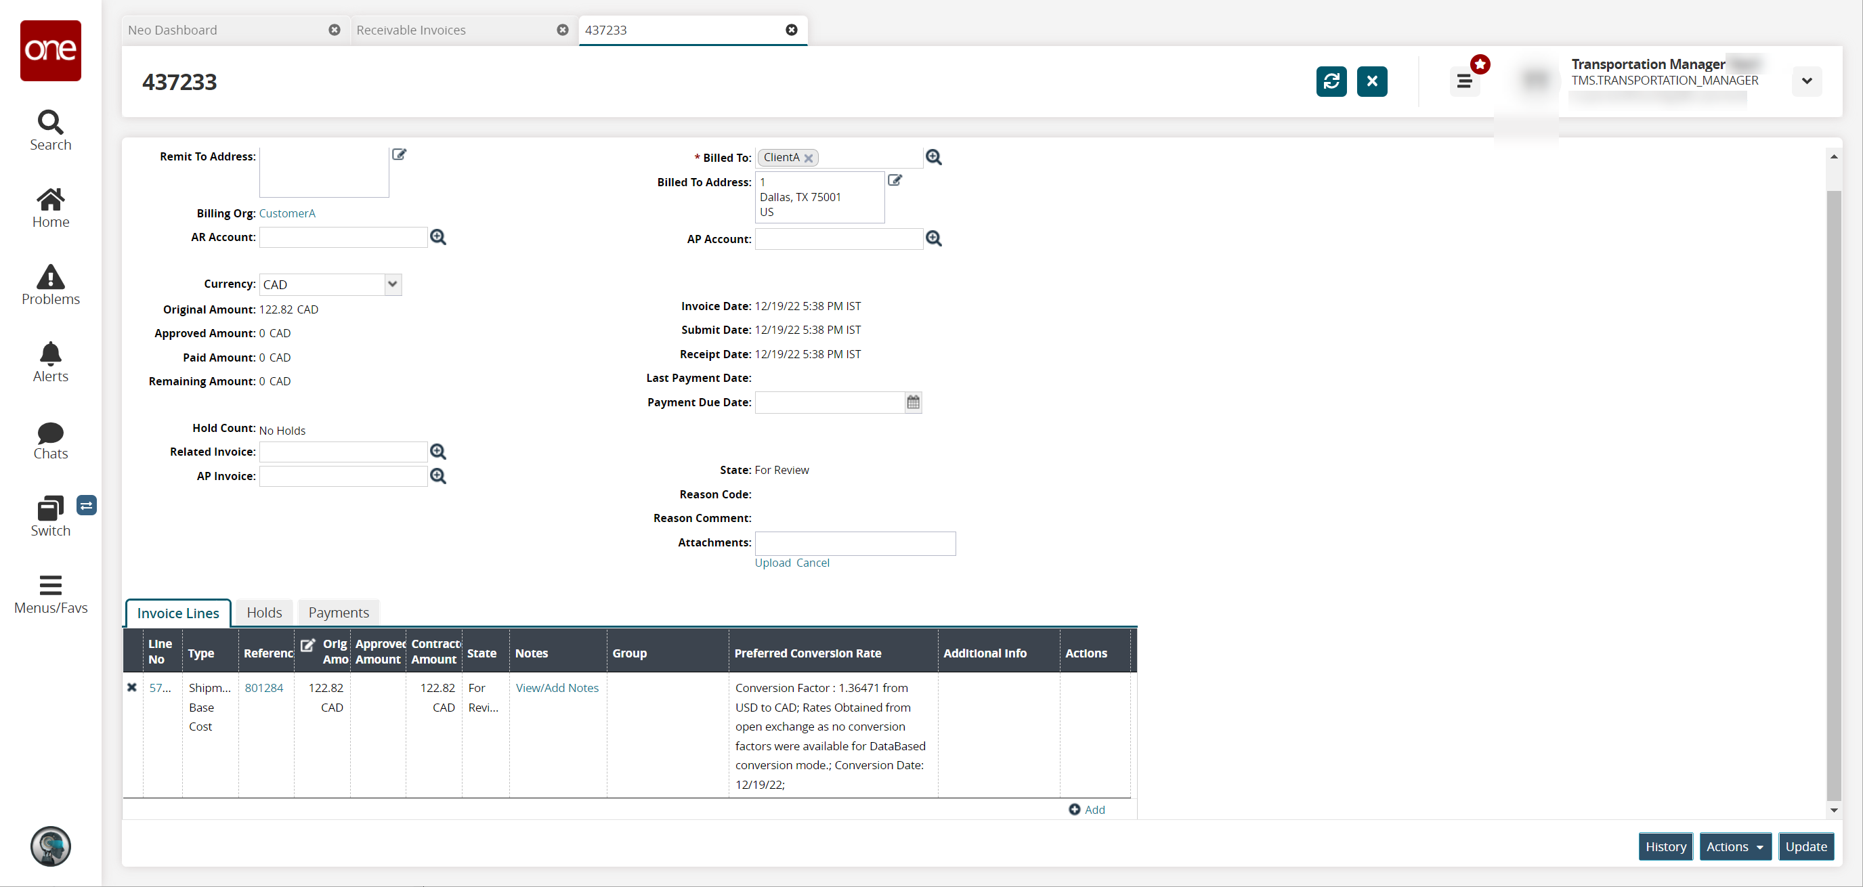Screen dimensions: 1863x887
Task: Switch to Receivable Invoices tab
Action: [411, 30]
